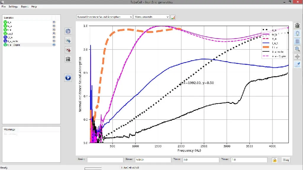Delete selected sample with left trash icon
The height and width of the screenshot is (170, 303).
68,59
